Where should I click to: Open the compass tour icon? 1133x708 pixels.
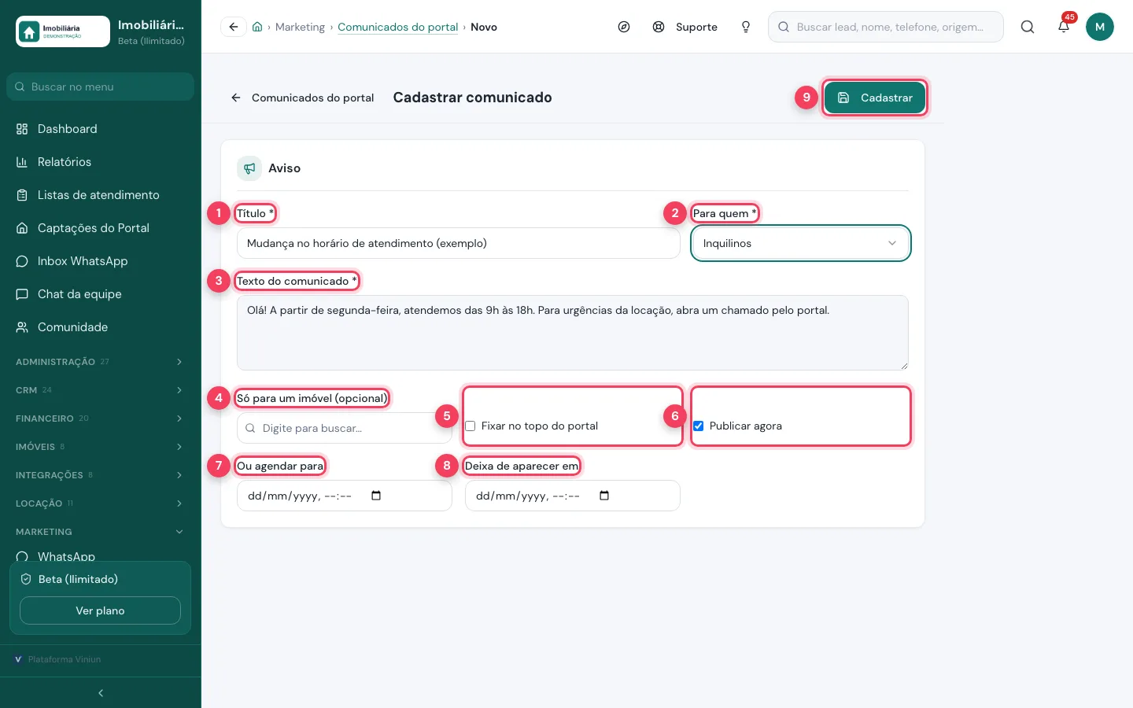pos(624,27)
